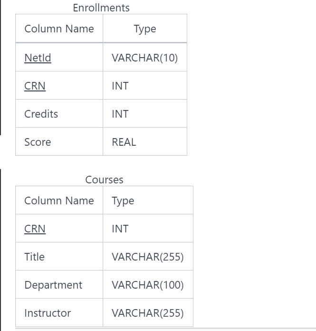The height and width of the screenshot is (331, 316).
Task: Click the VARCHAR(100) type cell
Action: coord(147,285)
